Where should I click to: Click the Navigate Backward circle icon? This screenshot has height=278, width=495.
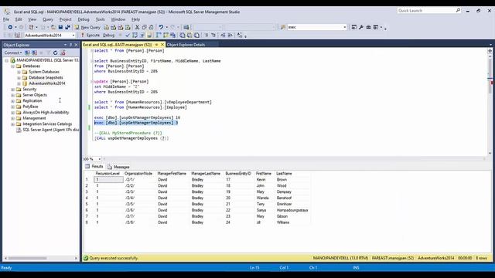[10, 28]
